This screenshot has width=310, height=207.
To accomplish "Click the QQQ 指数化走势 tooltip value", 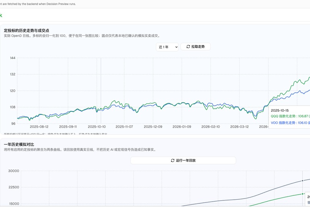I will pos(290,116).
